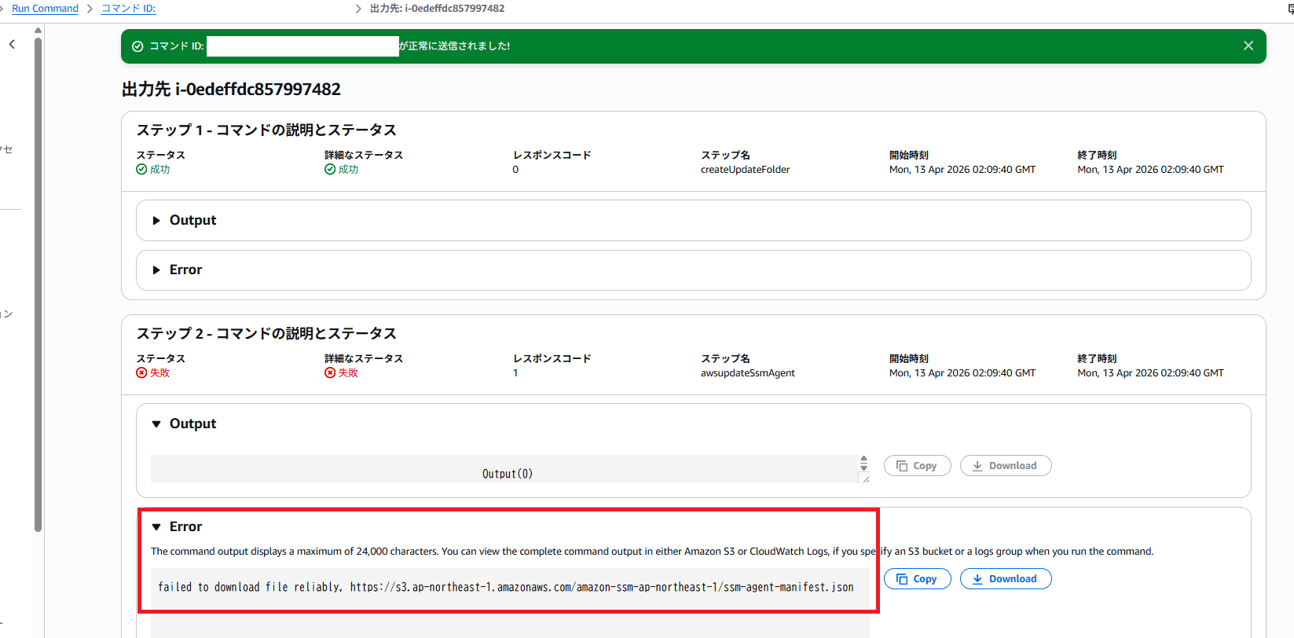The height and width of the screenshot is (638, 1294).
Task: Collapse Step 2 Error section
Action: pyautogui.click(x=185, y=527)
